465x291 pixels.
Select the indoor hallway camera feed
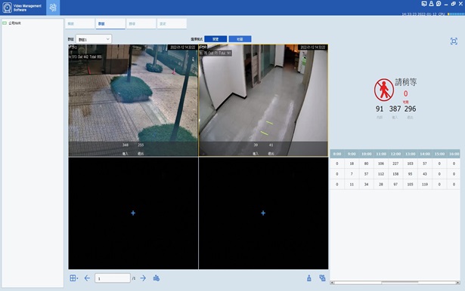click(x=263, y=100)
